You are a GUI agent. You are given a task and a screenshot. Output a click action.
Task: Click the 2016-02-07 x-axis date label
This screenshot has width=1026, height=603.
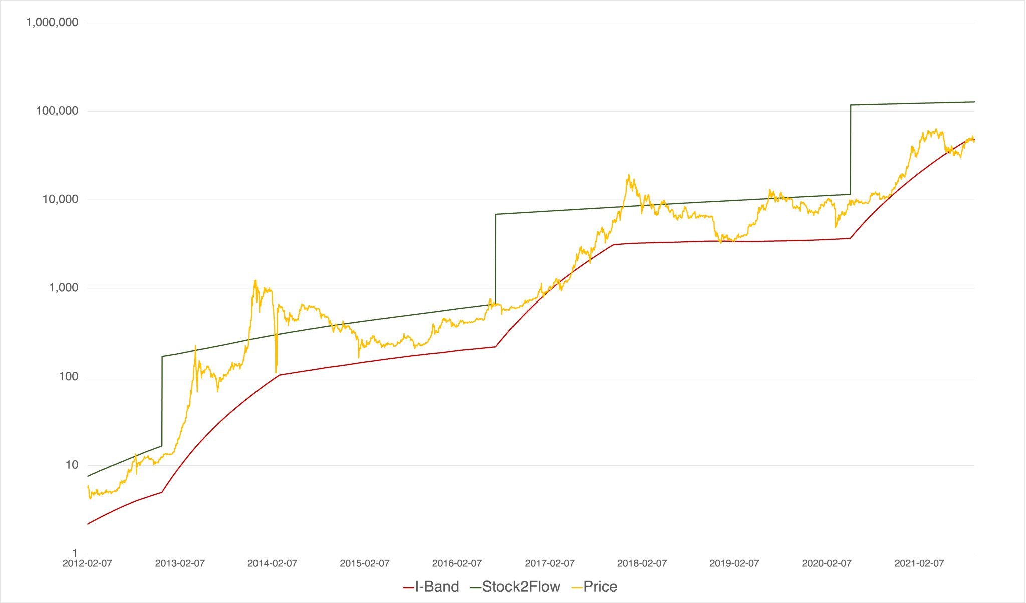click(457, 563)
